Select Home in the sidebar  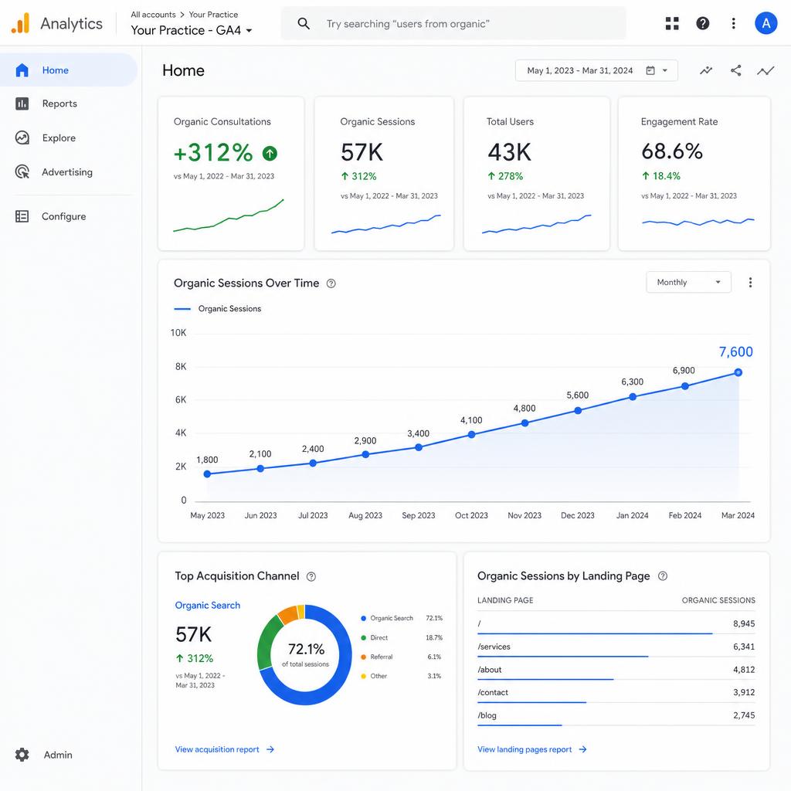click(x=69, y=70)
